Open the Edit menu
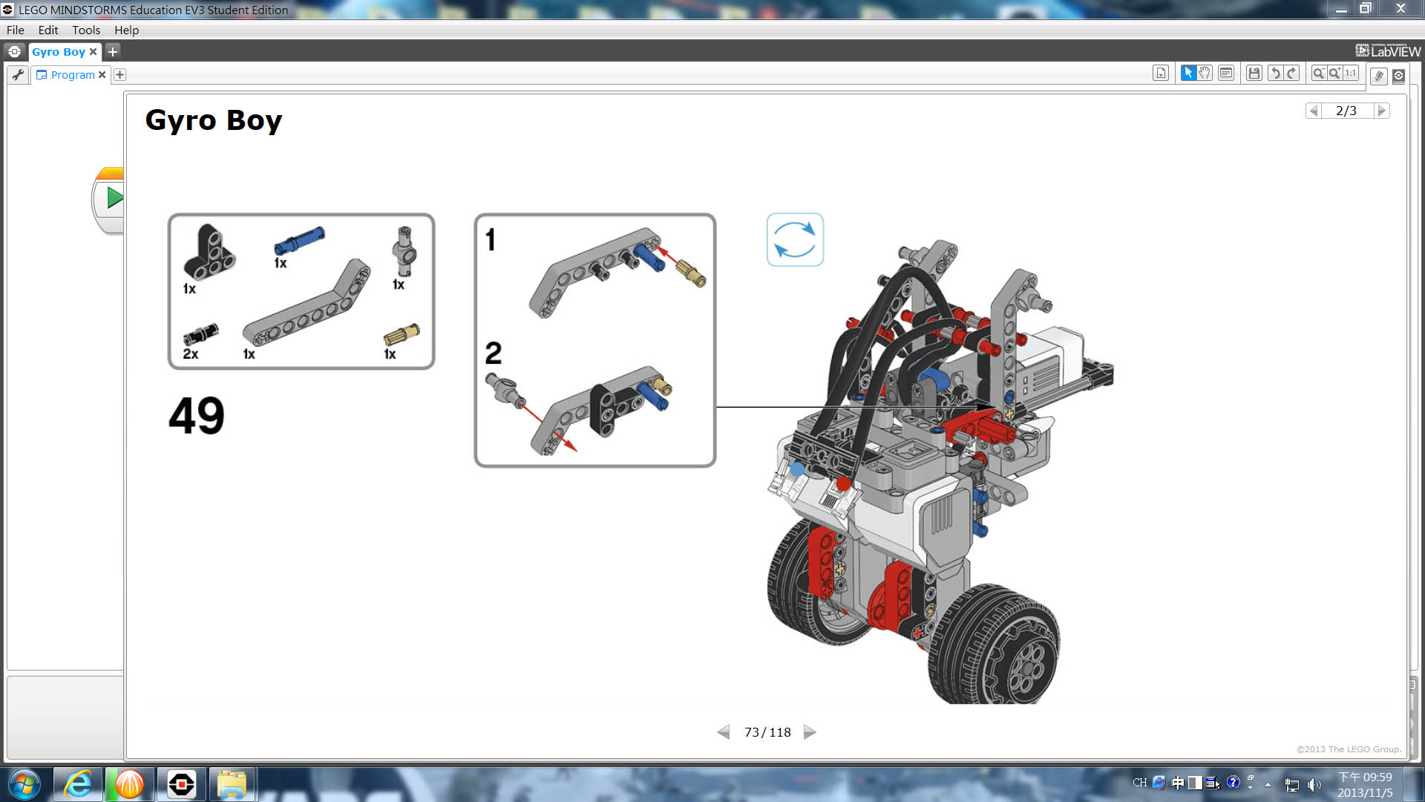 (x=48, y=30)
